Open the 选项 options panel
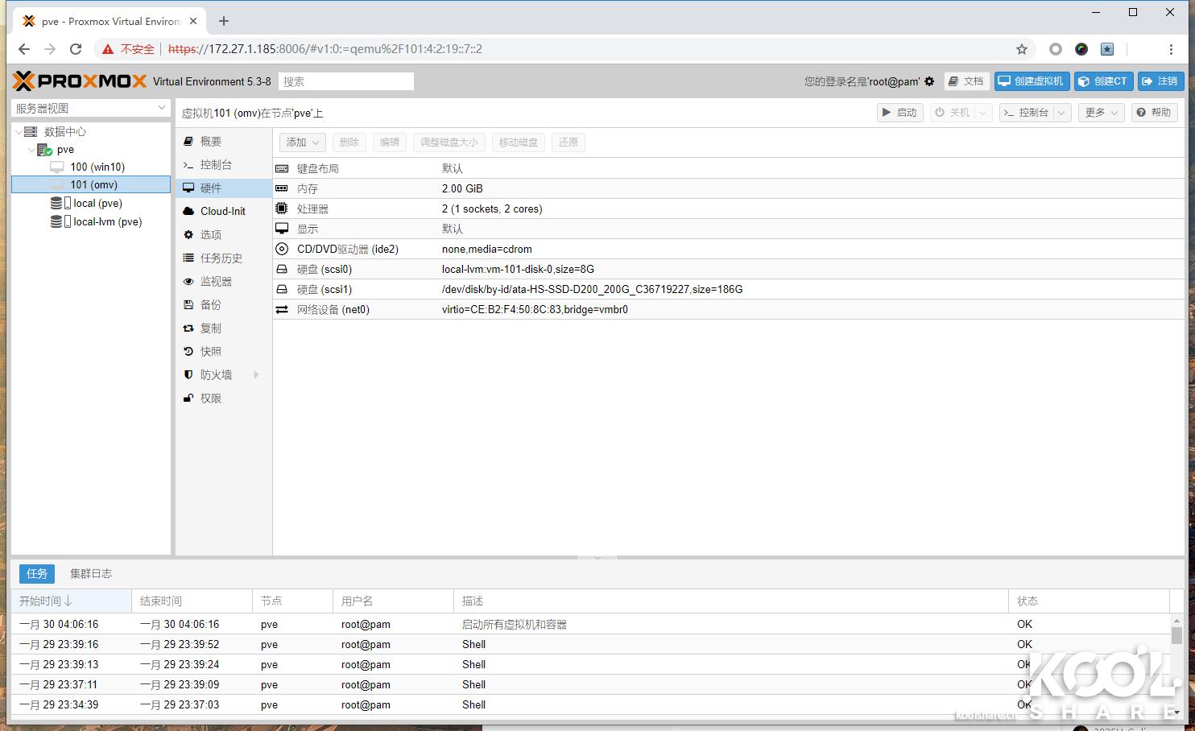The height and width of the screenshot is (731, 1195). pyautogui.click(x=211, y=234)
